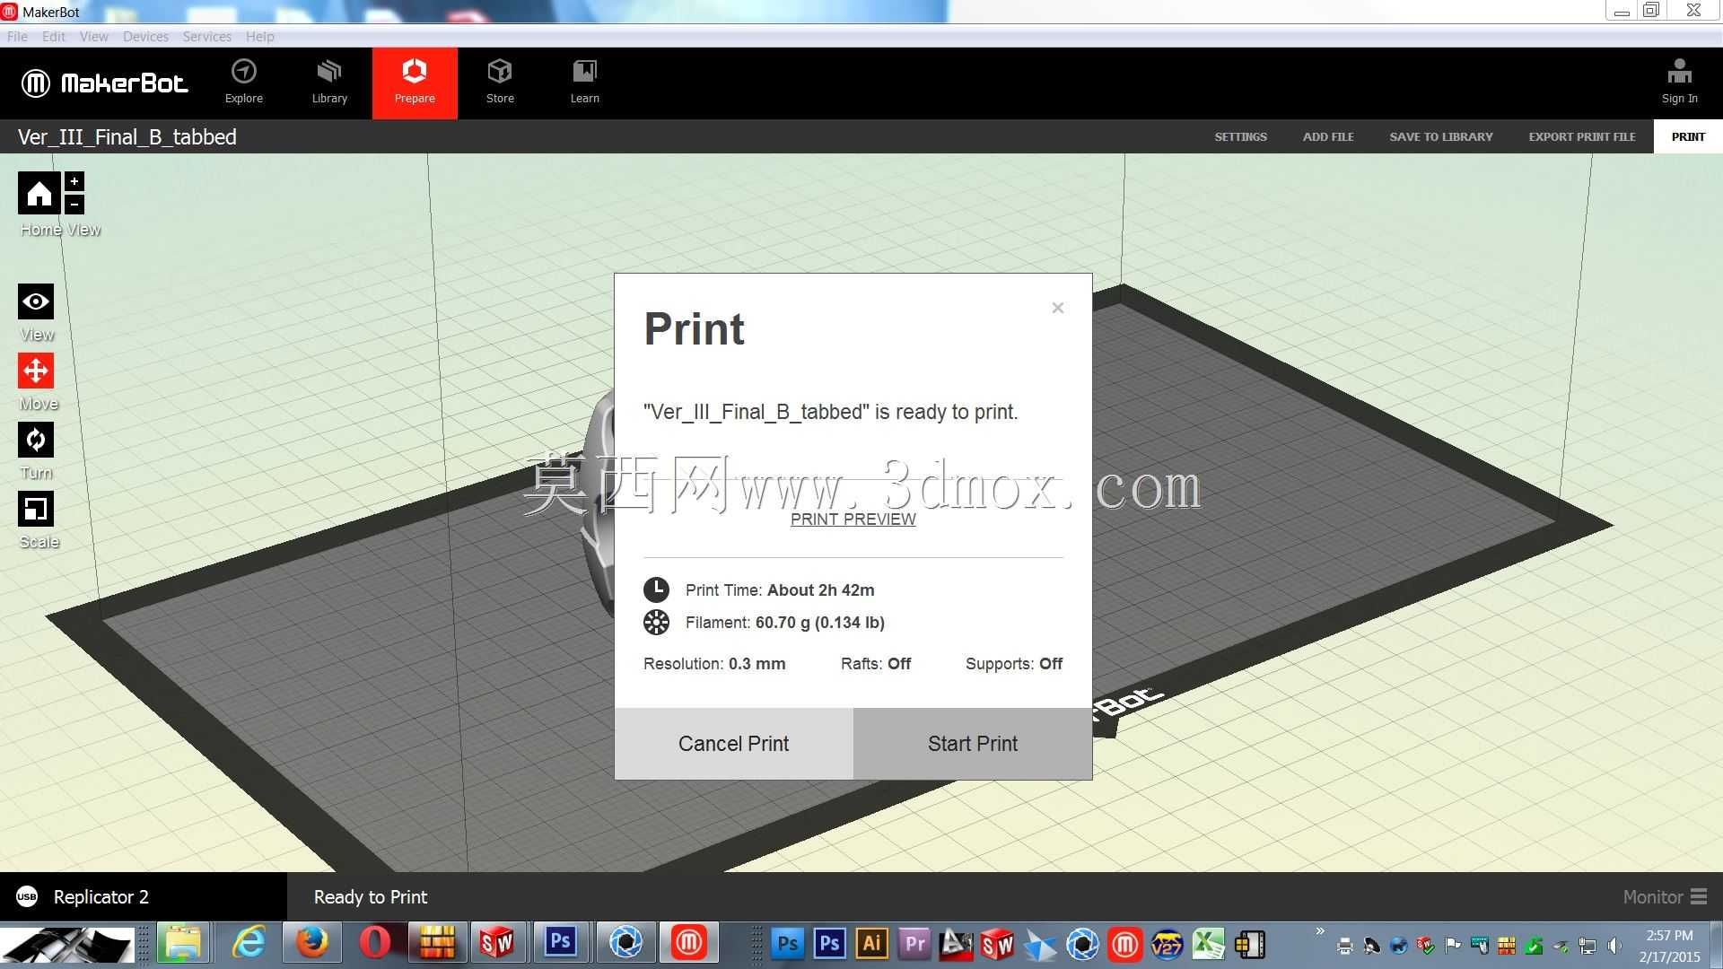
Task: Click the USB connection icon
Action: click(x=27, y=897)
